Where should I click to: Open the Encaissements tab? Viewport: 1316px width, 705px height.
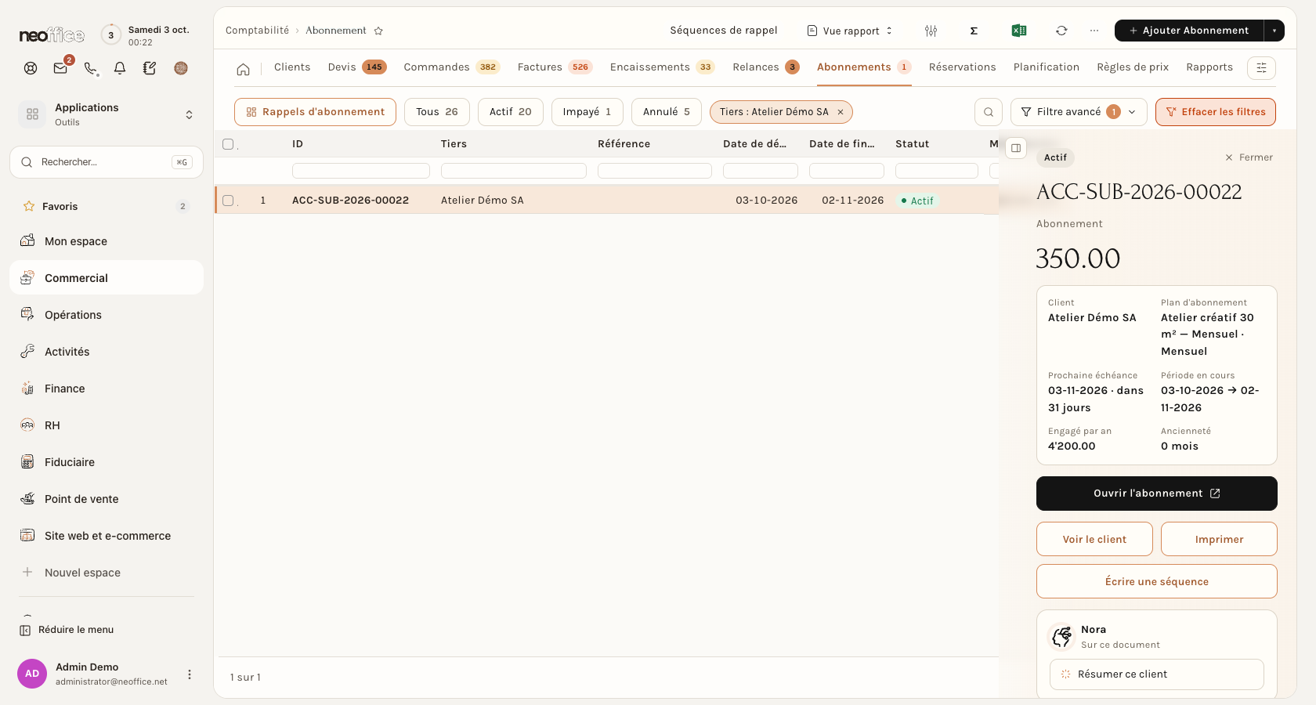click(x=662, y=67)
